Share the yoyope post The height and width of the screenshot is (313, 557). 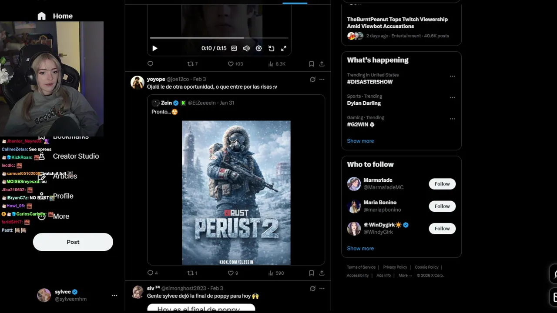322,273
